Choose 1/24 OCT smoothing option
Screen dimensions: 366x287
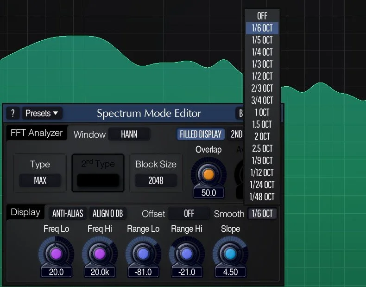[262, 185]
